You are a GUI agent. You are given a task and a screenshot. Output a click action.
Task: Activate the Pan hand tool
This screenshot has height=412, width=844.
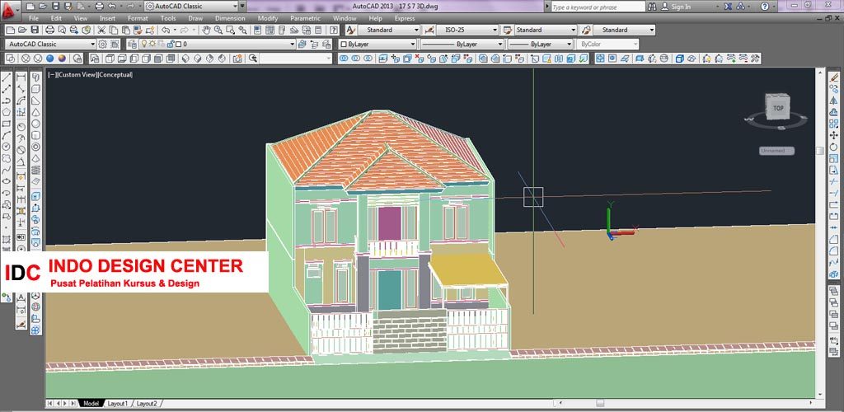click(x=205, y=30)
